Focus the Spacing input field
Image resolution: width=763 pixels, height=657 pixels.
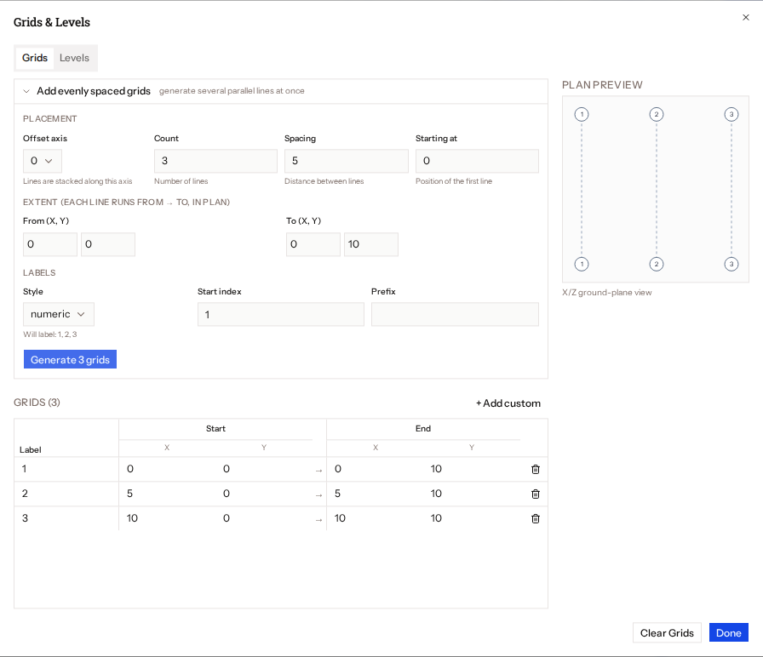(x=346, y=161)
